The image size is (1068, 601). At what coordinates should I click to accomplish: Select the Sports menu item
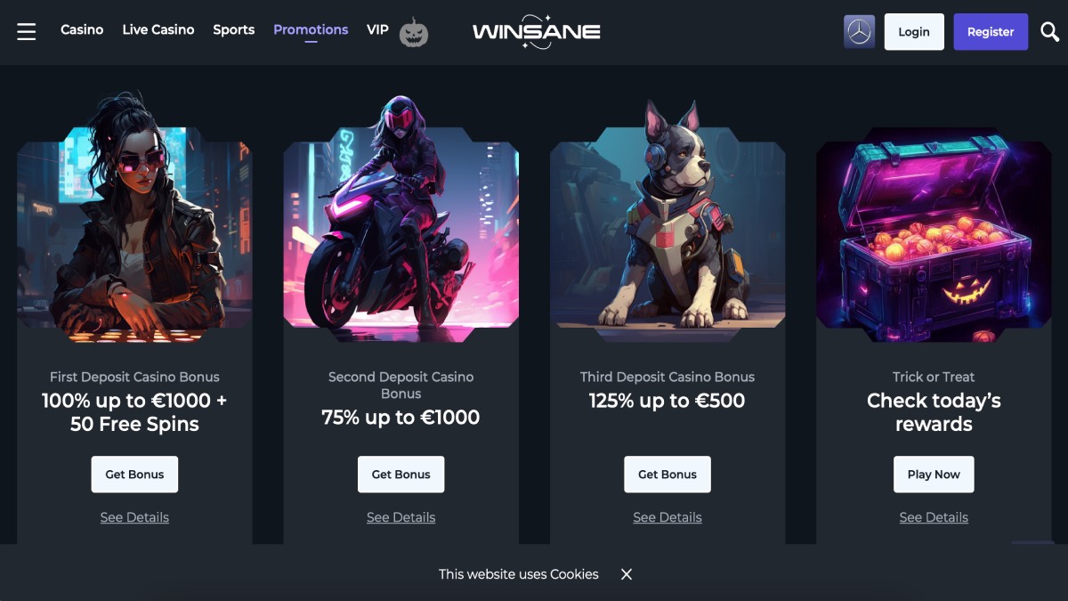(x=234, y=29)
